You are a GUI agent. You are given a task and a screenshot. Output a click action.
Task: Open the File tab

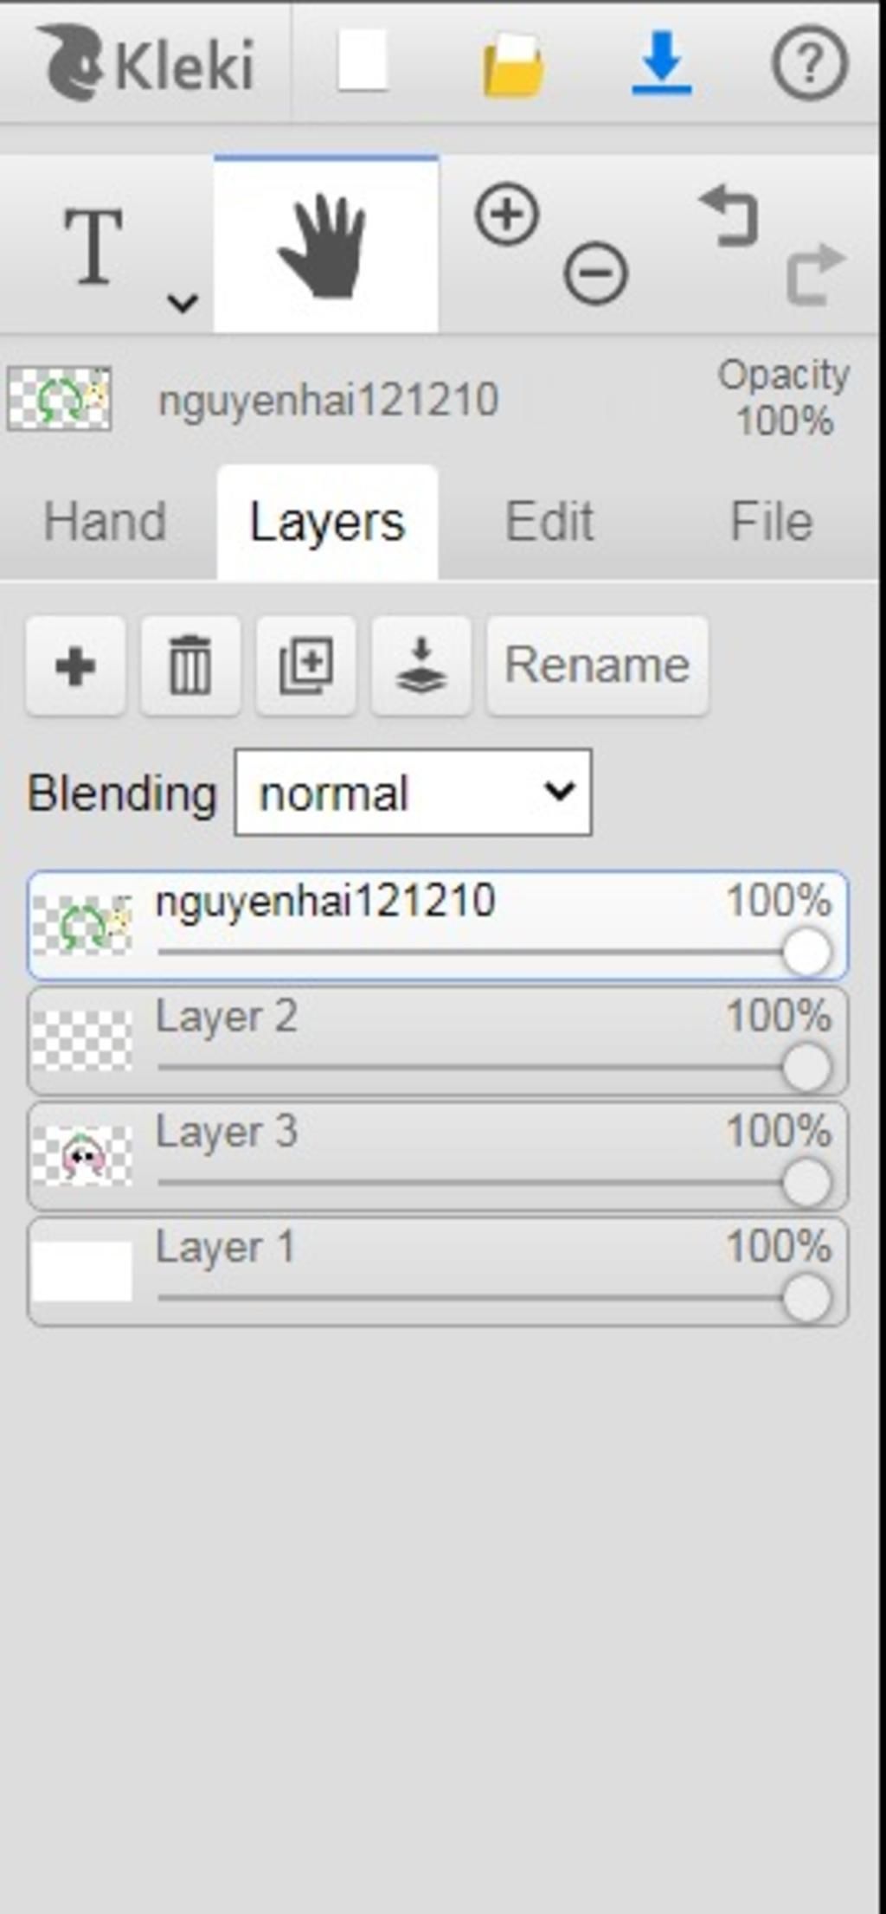pos(771,522)
